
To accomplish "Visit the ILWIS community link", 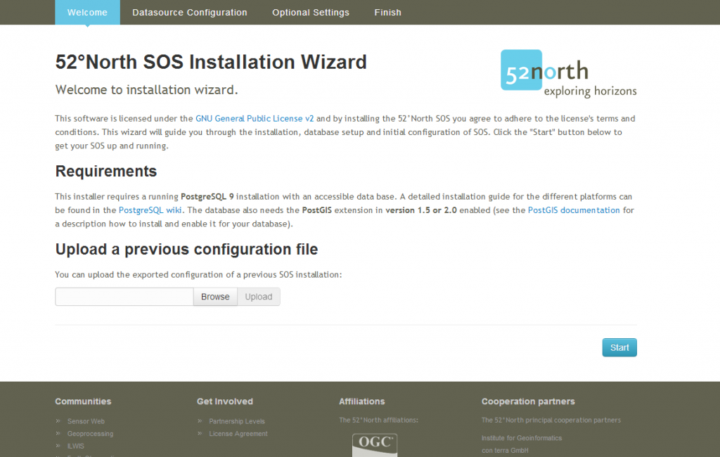I will pos(76,446).
